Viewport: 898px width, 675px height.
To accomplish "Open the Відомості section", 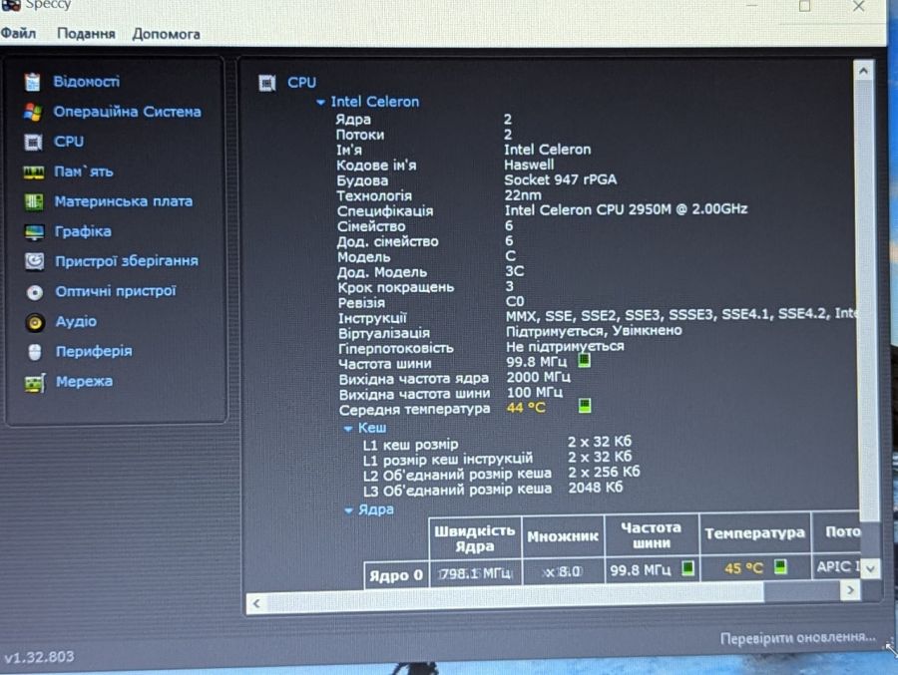I will click(x=87, y=82).
